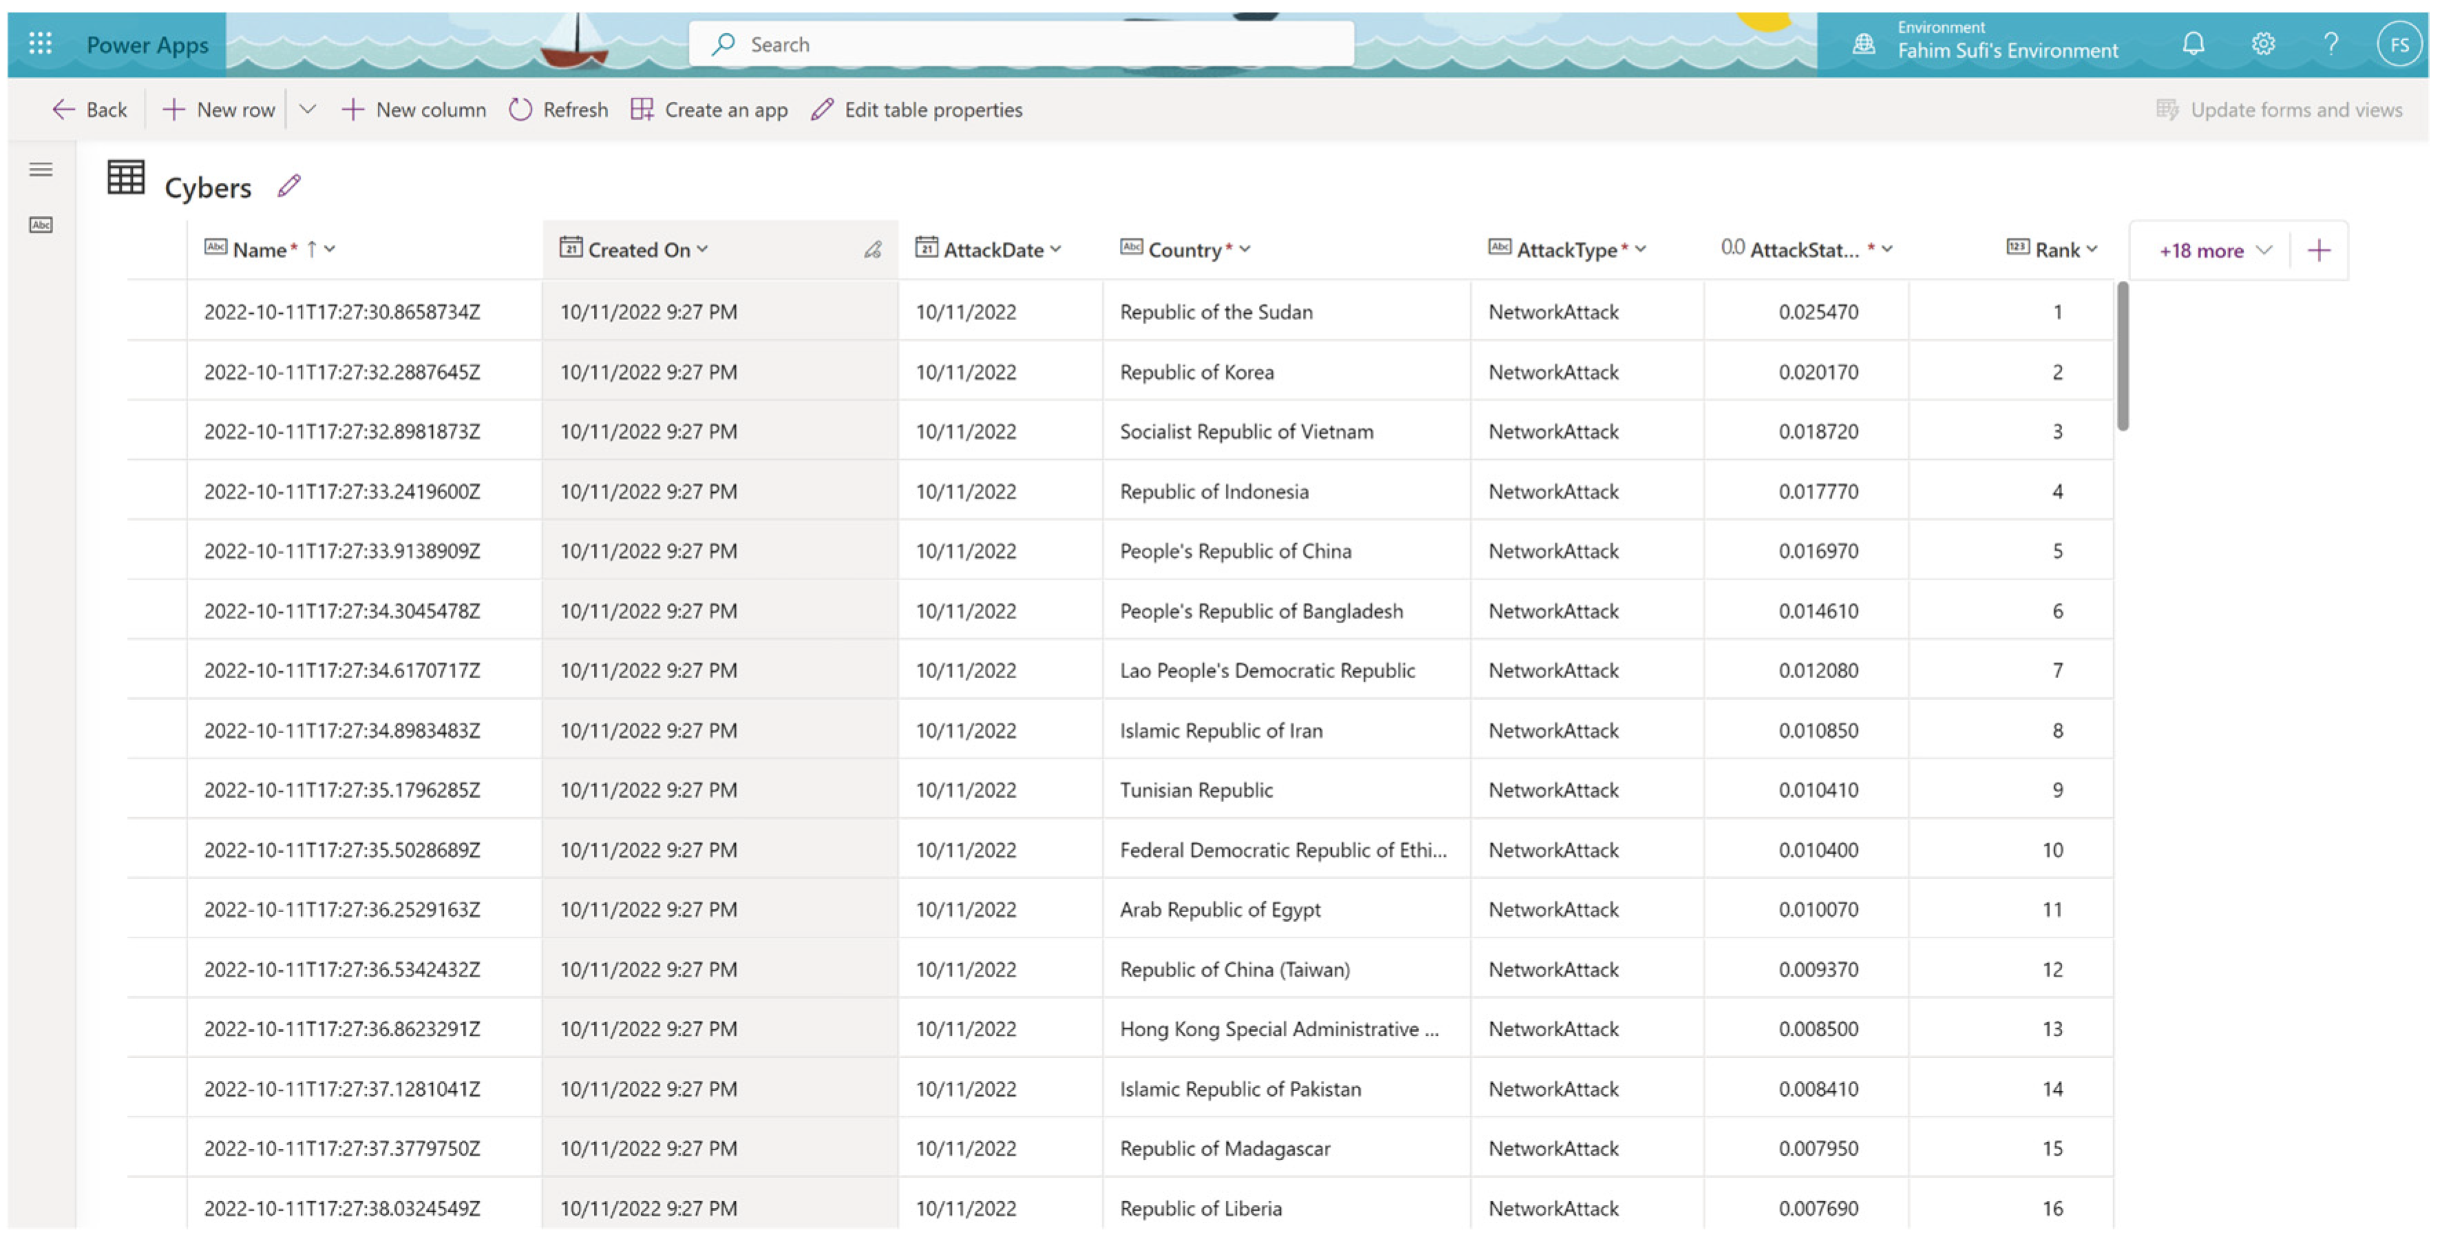Click the help question mark icon
Screen dimensions: 2440x1239
(2331, 45)
